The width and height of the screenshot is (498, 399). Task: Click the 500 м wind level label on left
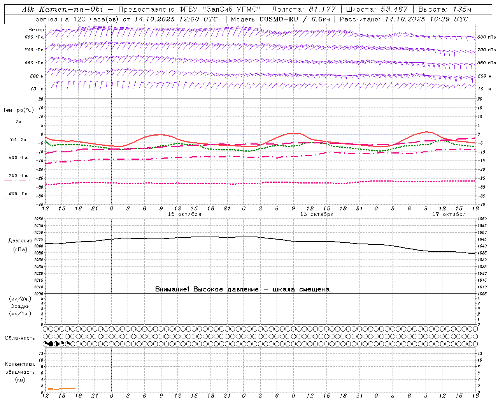[37, 76]
